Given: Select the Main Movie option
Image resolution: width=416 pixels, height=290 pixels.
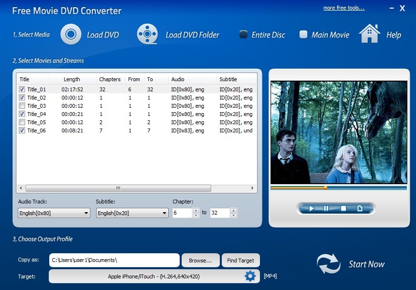Looking at the screenshot, I should (x=303, y=34).
